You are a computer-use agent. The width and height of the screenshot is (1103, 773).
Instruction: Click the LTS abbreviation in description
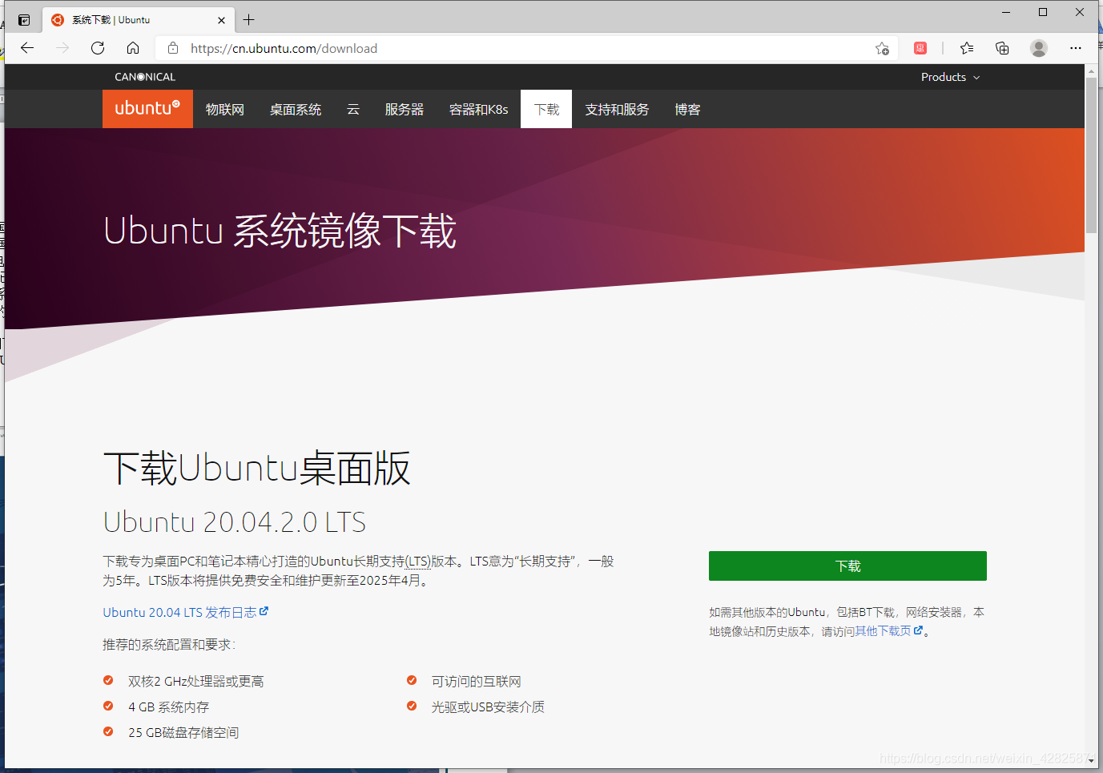418,561
